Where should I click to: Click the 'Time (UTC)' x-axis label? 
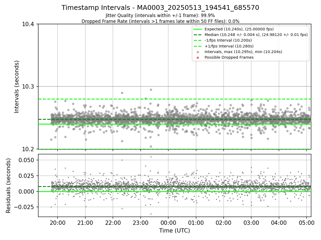click(x=174, y=231)
